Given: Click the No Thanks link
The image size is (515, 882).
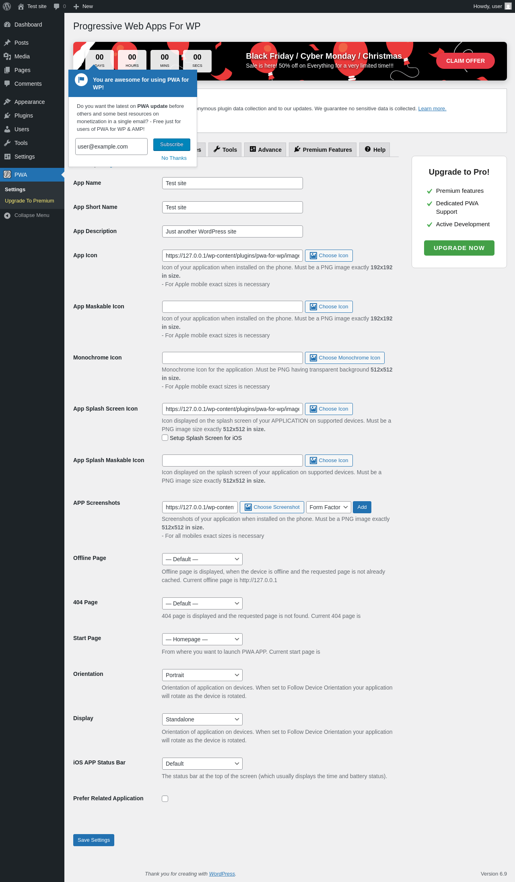Looking at the screenshot, I should (x=174, y=158).
